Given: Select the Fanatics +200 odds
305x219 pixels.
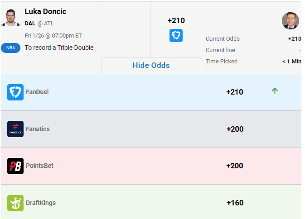Looking at the screenshot, I should coord(235,129).
